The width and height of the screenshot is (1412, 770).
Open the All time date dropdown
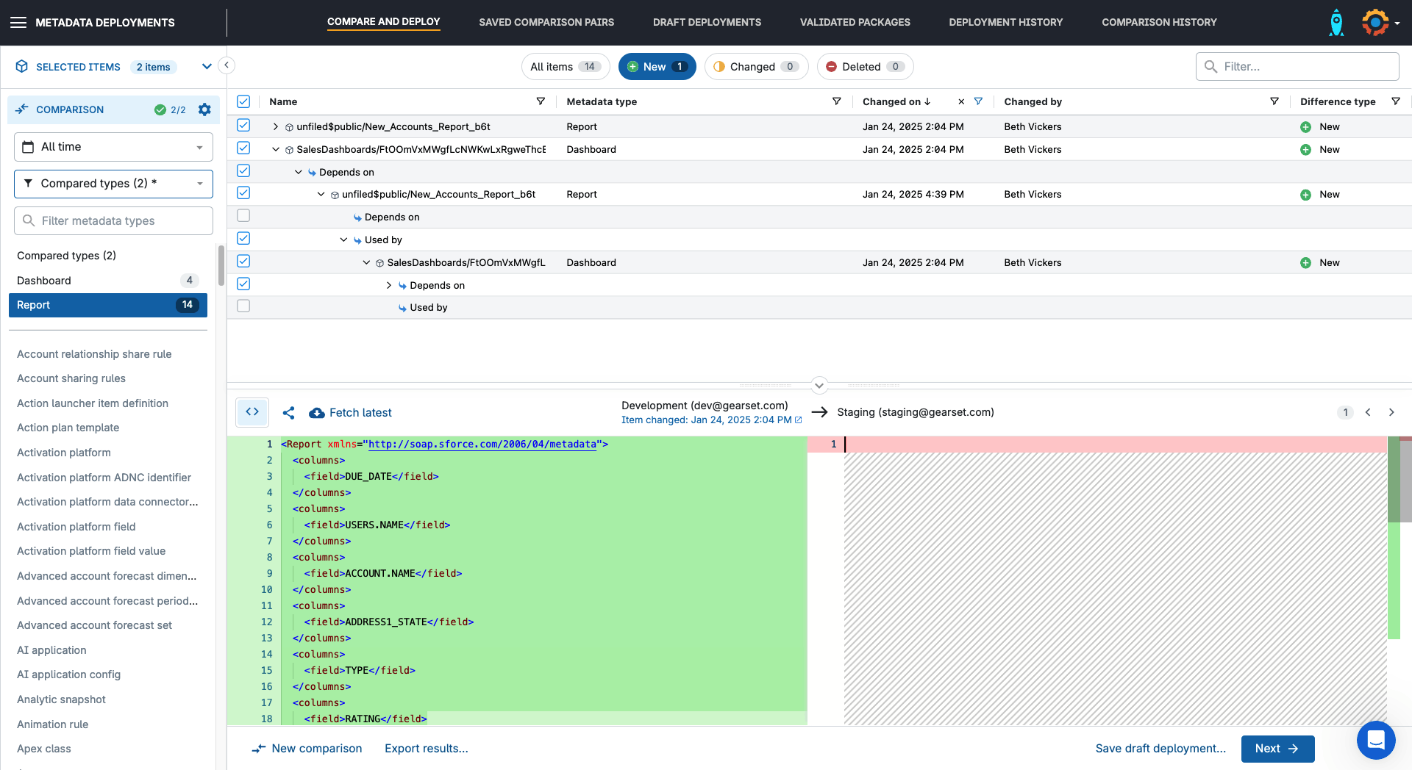113,147
